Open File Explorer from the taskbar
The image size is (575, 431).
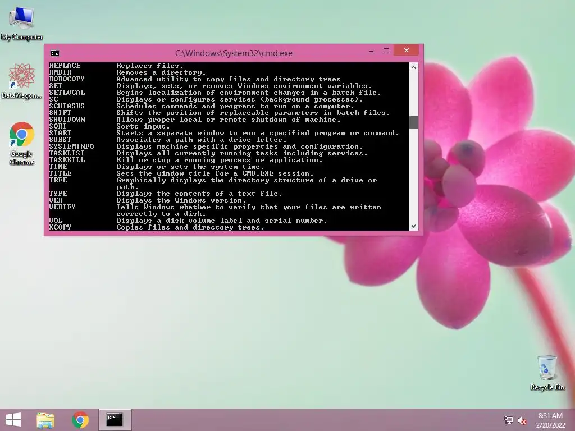pyautogui.click(x=45, y=420)
